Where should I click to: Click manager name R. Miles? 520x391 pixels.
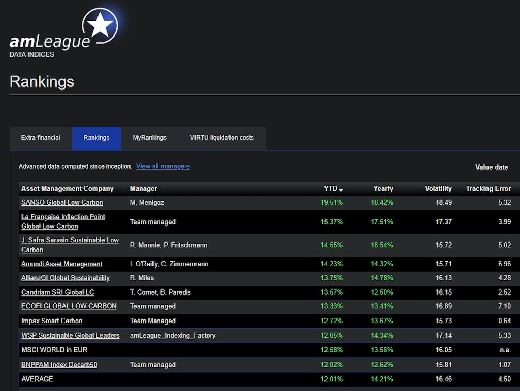click(x=142, y=278)
